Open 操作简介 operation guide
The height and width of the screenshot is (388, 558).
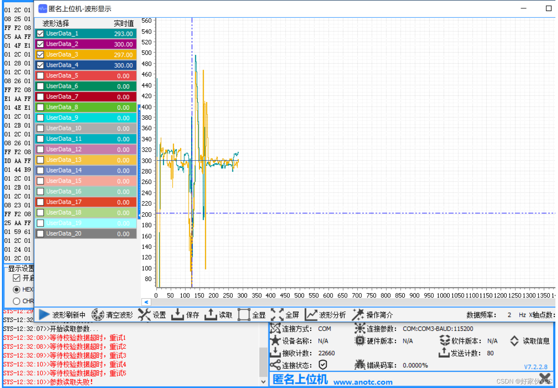click(x=358, y=315)
